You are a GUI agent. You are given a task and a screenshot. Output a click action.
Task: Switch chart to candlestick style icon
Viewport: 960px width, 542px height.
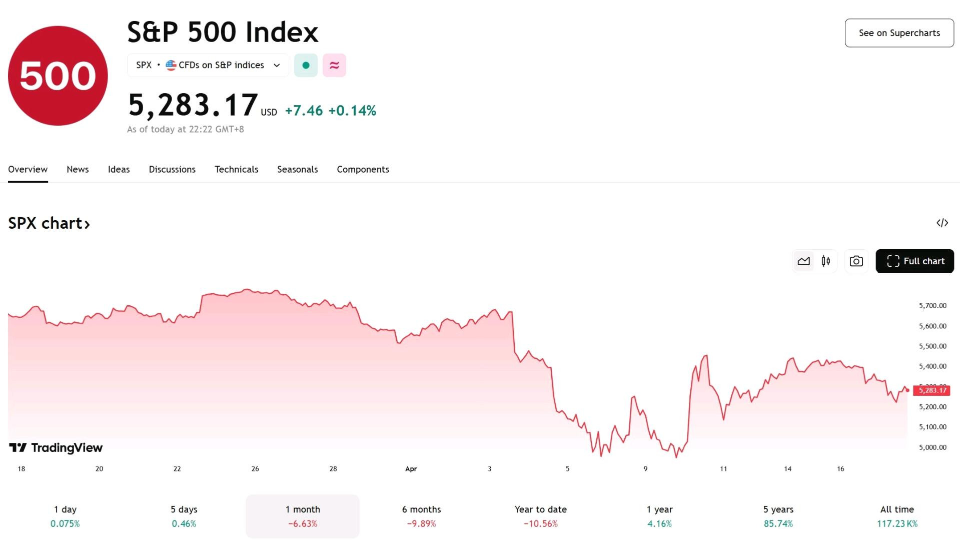(826, 261)
